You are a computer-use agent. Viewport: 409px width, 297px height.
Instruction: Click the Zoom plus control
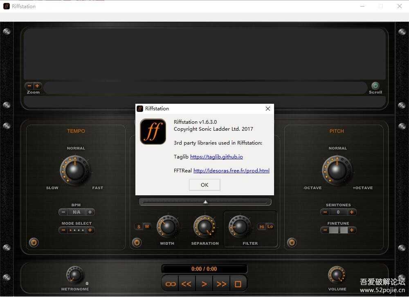pos(37,86)
